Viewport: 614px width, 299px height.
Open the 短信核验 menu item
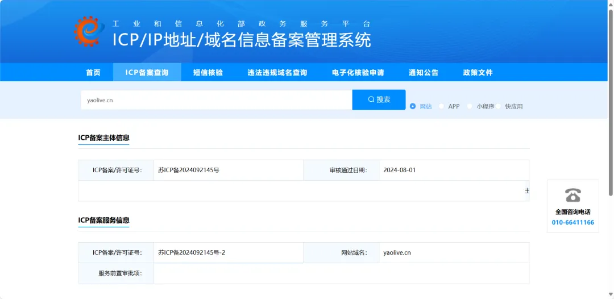coord(208,72)
